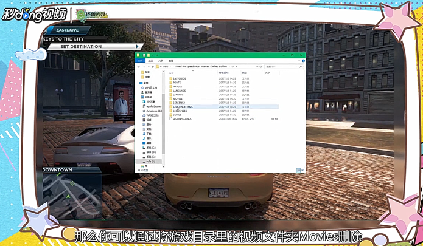423x246 pixels.
Task: Select the IMAGES folder icon
Action: 171,87
